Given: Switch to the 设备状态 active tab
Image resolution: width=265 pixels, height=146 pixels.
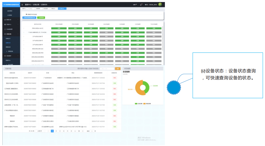Looking at the screenshot, I should (62, 9).
